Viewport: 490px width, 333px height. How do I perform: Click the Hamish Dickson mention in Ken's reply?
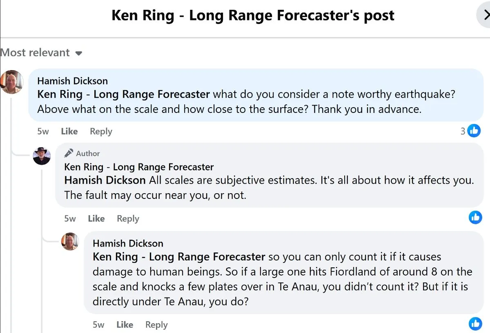point(105,180)
